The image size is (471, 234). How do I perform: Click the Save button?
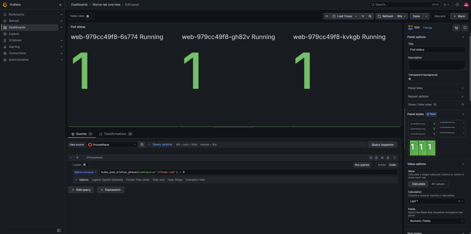pos(416,16)
